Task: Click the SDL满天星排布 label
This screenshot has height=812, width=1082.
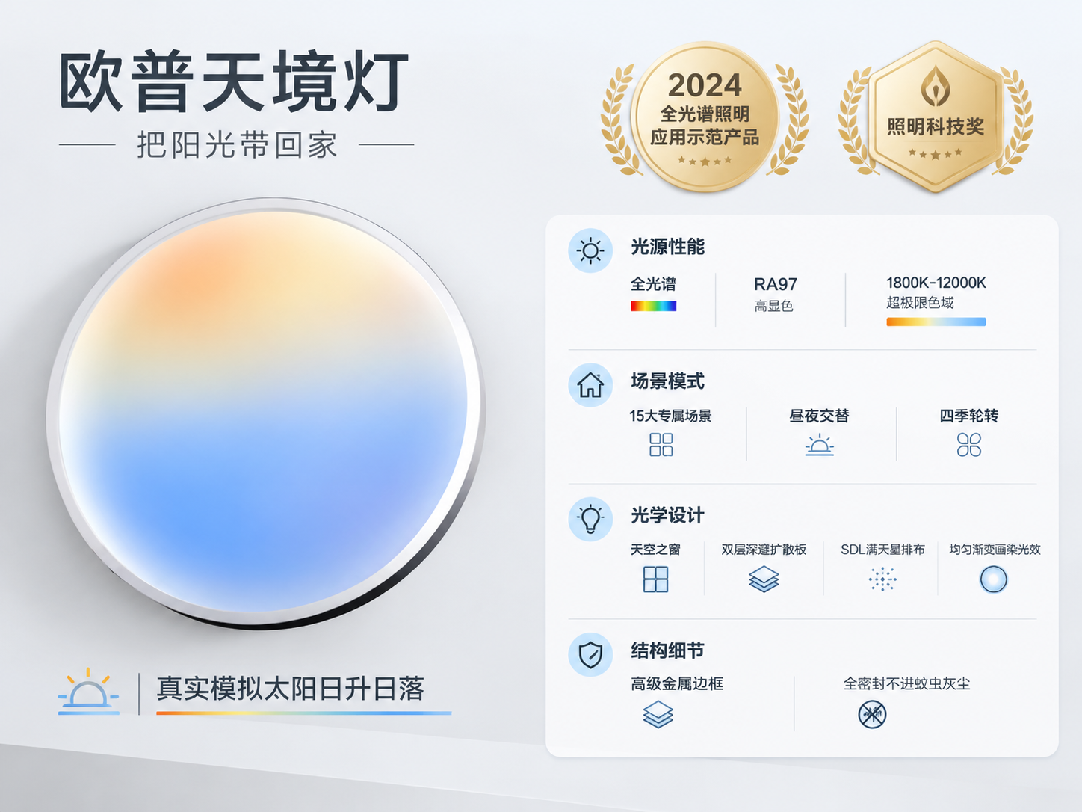Action: (x=882, y=550)
